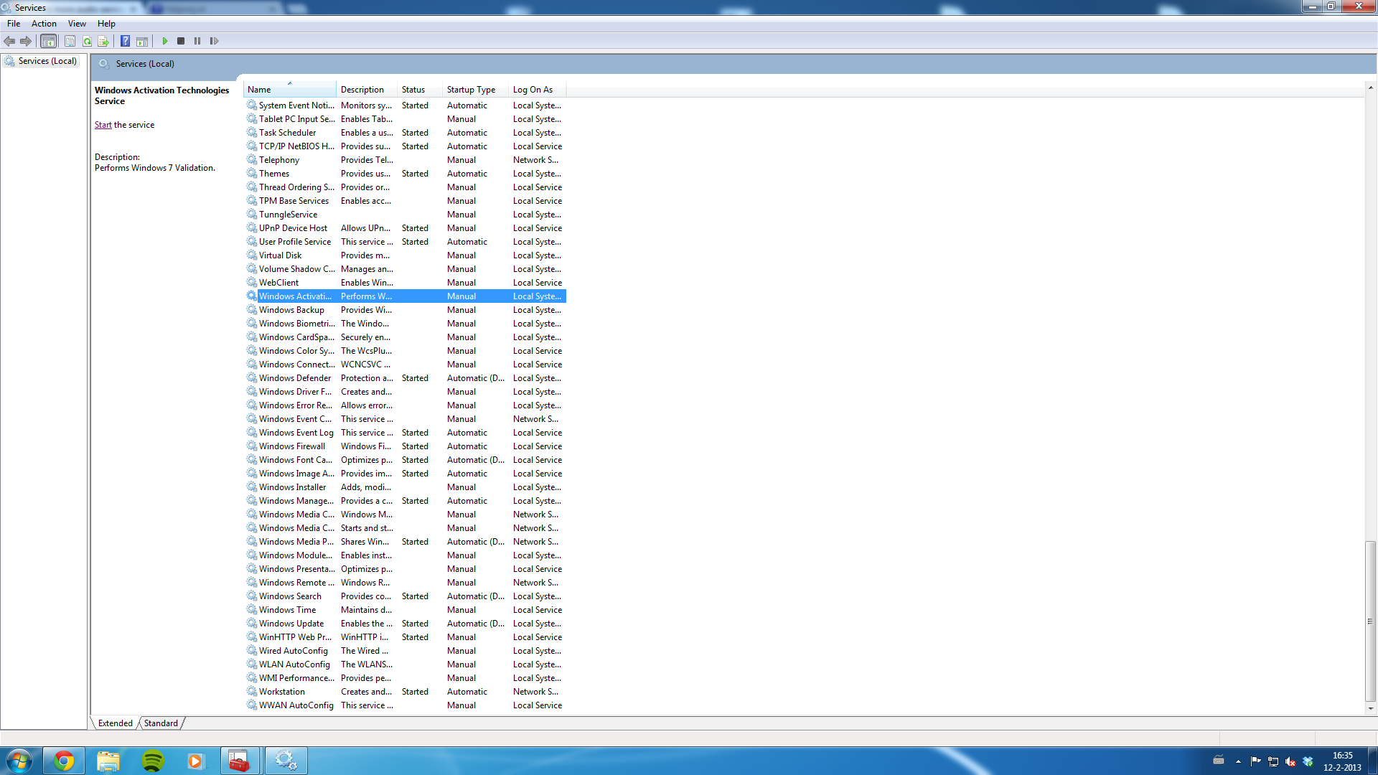Click the Export List toolbar icon
The image size is (1378, 775).
(103, 41)
